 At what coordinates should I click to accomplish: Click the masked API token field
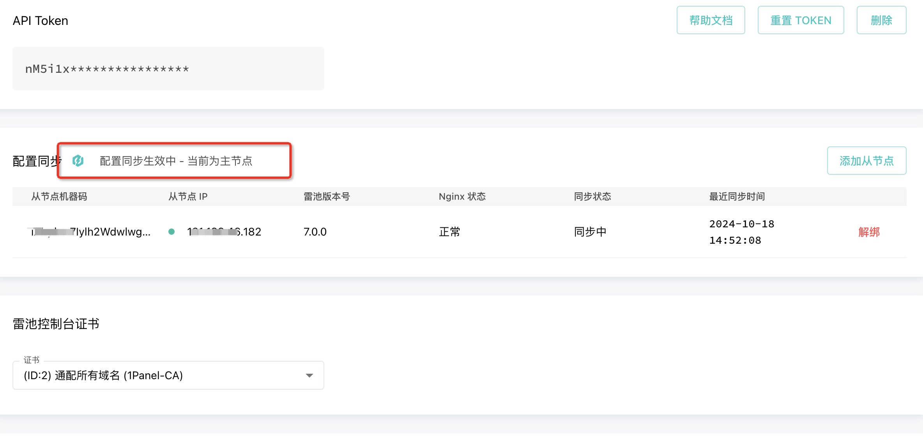coord(168,69)
